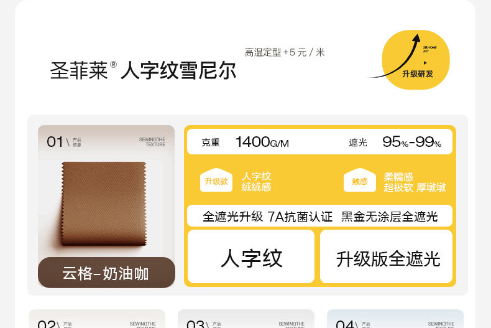Select the 云格-奶油咖 color label
The width and height of the screenshot is (491, 328).
click(106, 273)
